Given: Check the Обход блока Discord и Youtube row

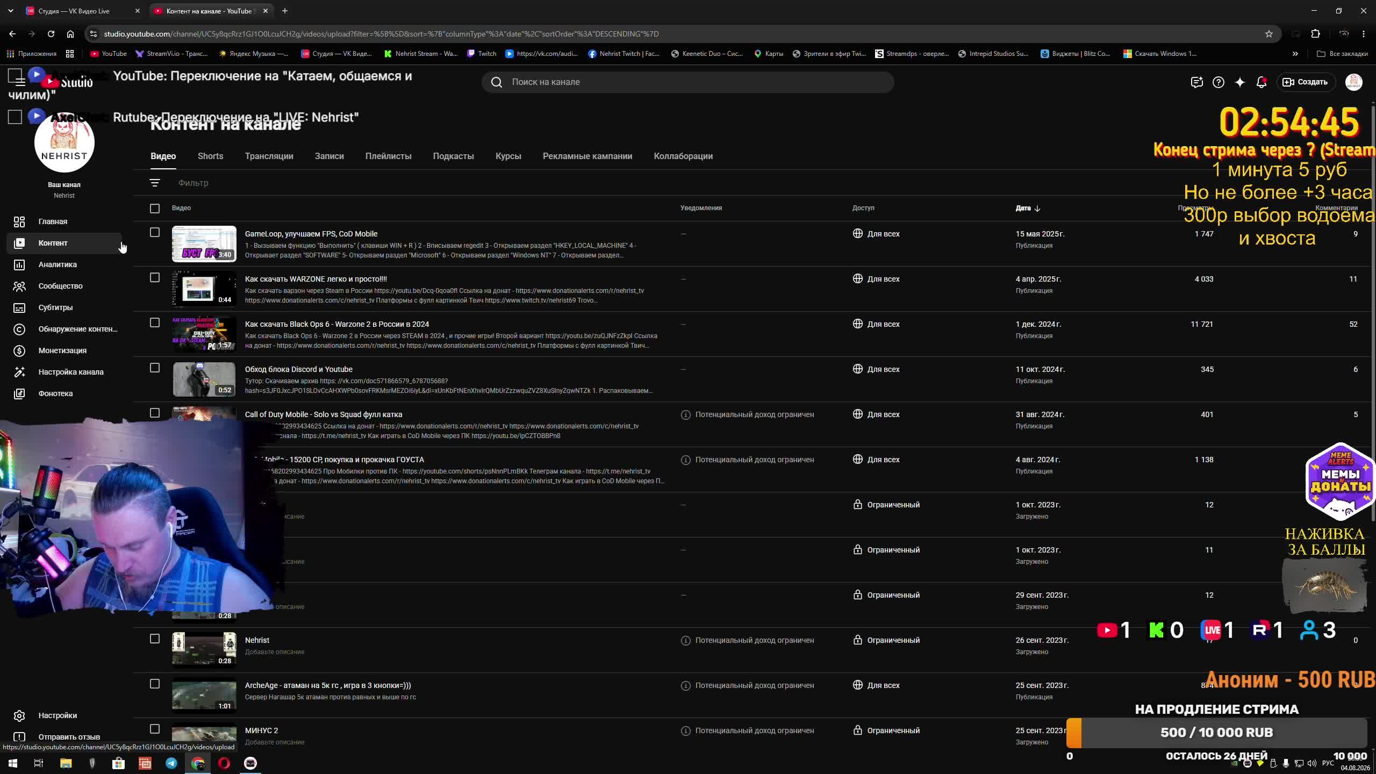Looking at the screenshot, I should pyautogui.click(x=155, y=368).
